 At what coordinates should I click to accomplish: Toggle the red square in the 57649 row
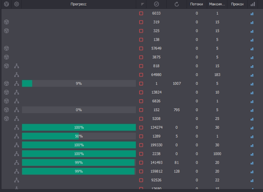(x=141, y=49)
